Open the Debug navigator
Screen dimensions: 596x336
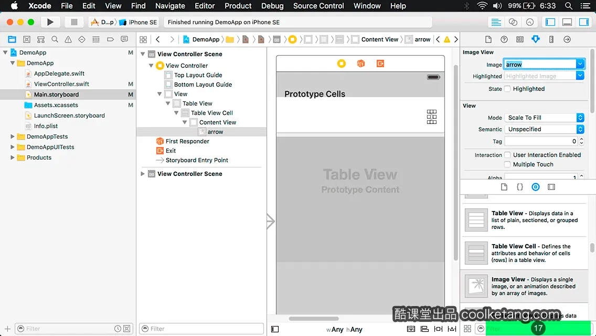pos(96,39)
